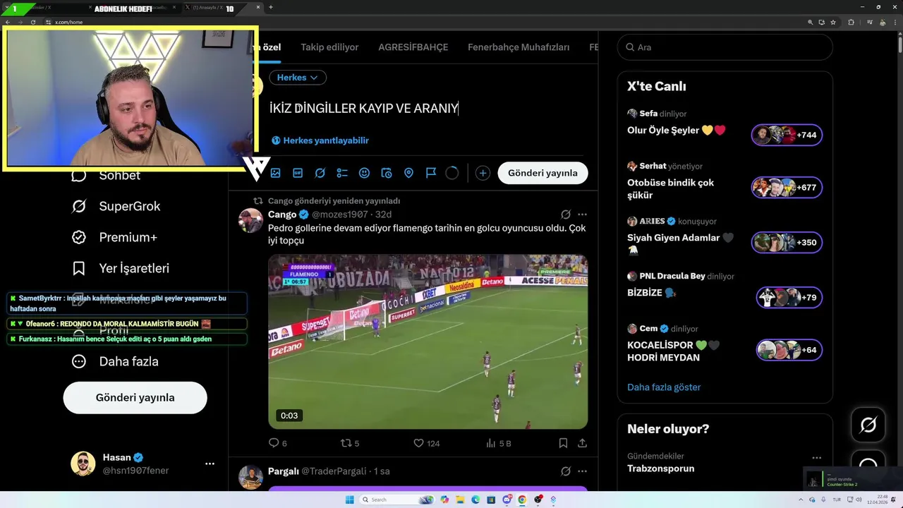
Task: Open SuperGrok in sidebar
Action: pos(116,206)
